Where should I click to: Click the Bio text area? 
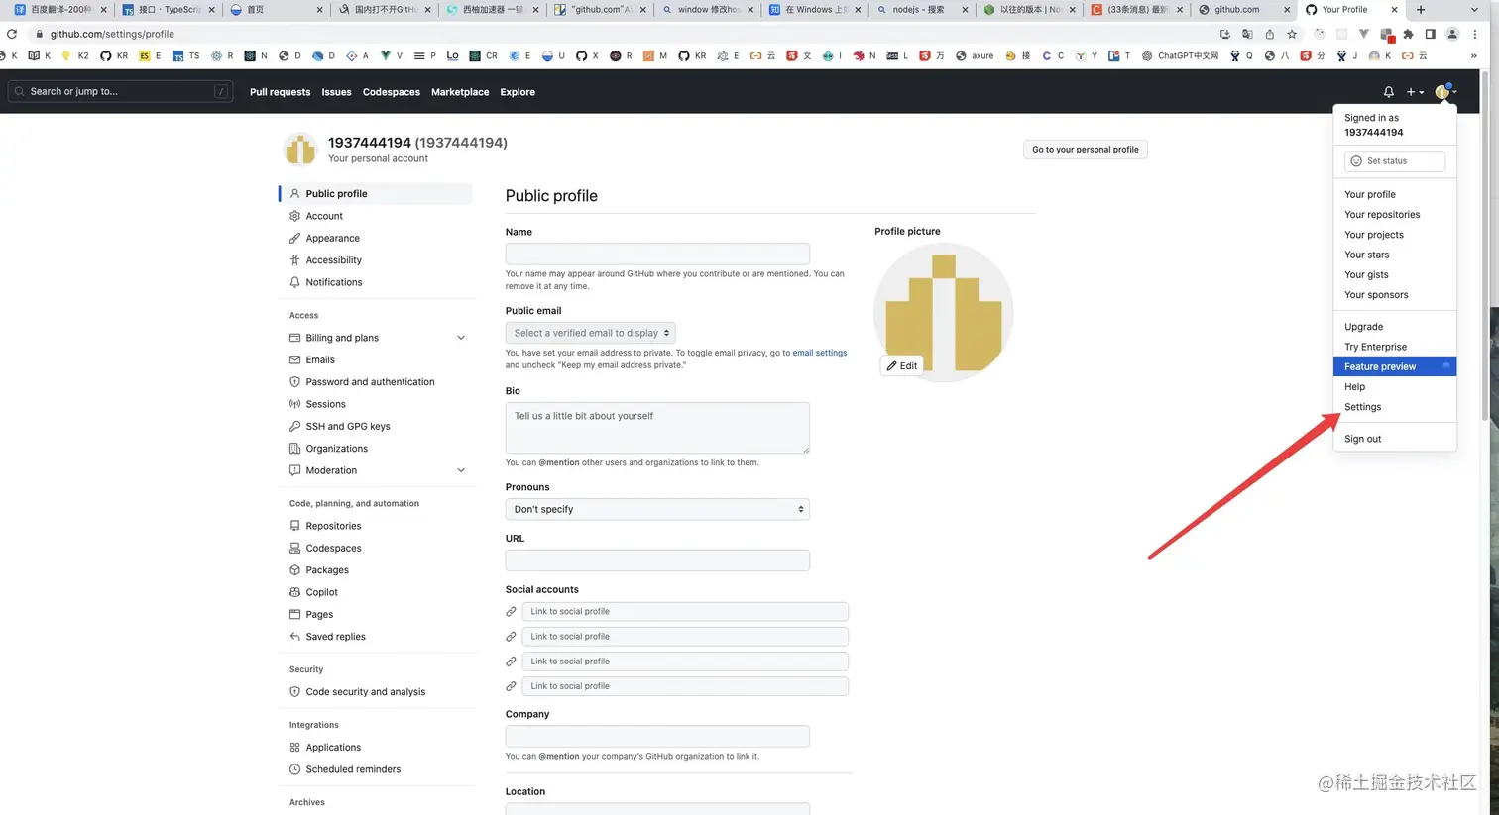point(657,428)
